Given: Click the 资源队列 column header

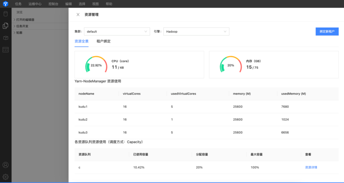Looking at the screenshot, I should [x=84, y=154].
